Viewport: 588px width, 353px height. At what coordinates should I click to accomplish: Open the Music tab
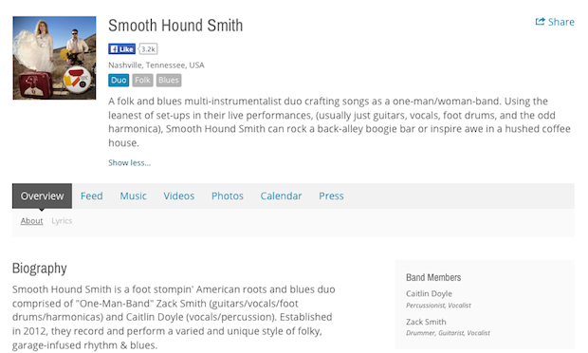(x=133, y=195)
